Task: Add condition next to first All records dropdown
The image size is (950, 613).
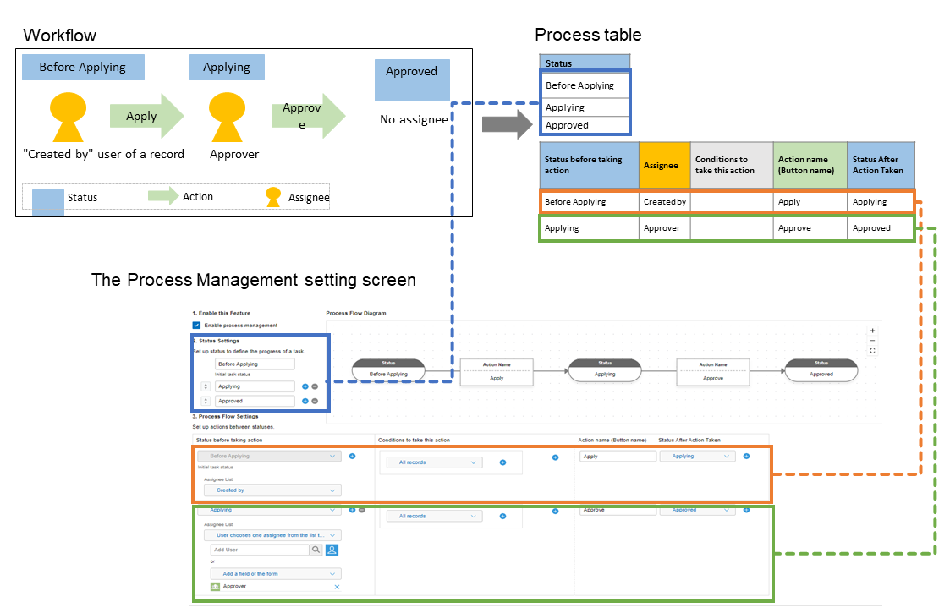Action: tap(502, 462)
